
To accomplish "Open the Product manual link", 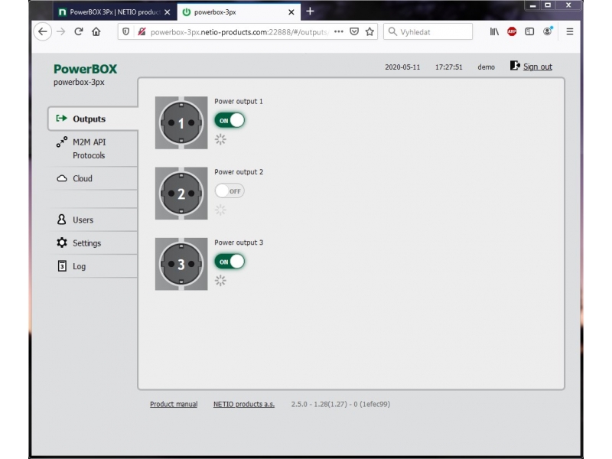I will (174, 404).
